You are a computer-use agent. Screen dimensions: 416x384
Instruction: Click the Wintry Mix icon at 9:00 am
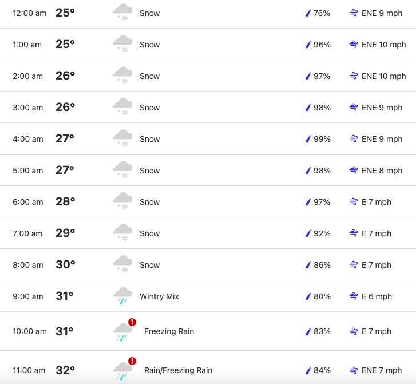point(122,296)
